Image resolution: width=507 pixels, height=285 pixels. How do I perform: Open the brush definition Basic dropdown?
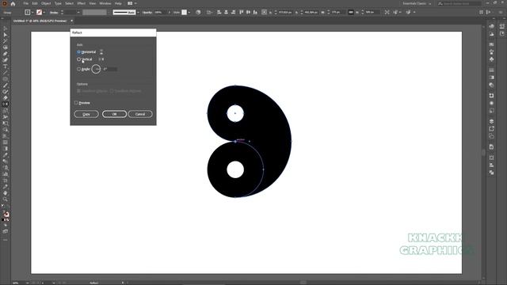138,13
